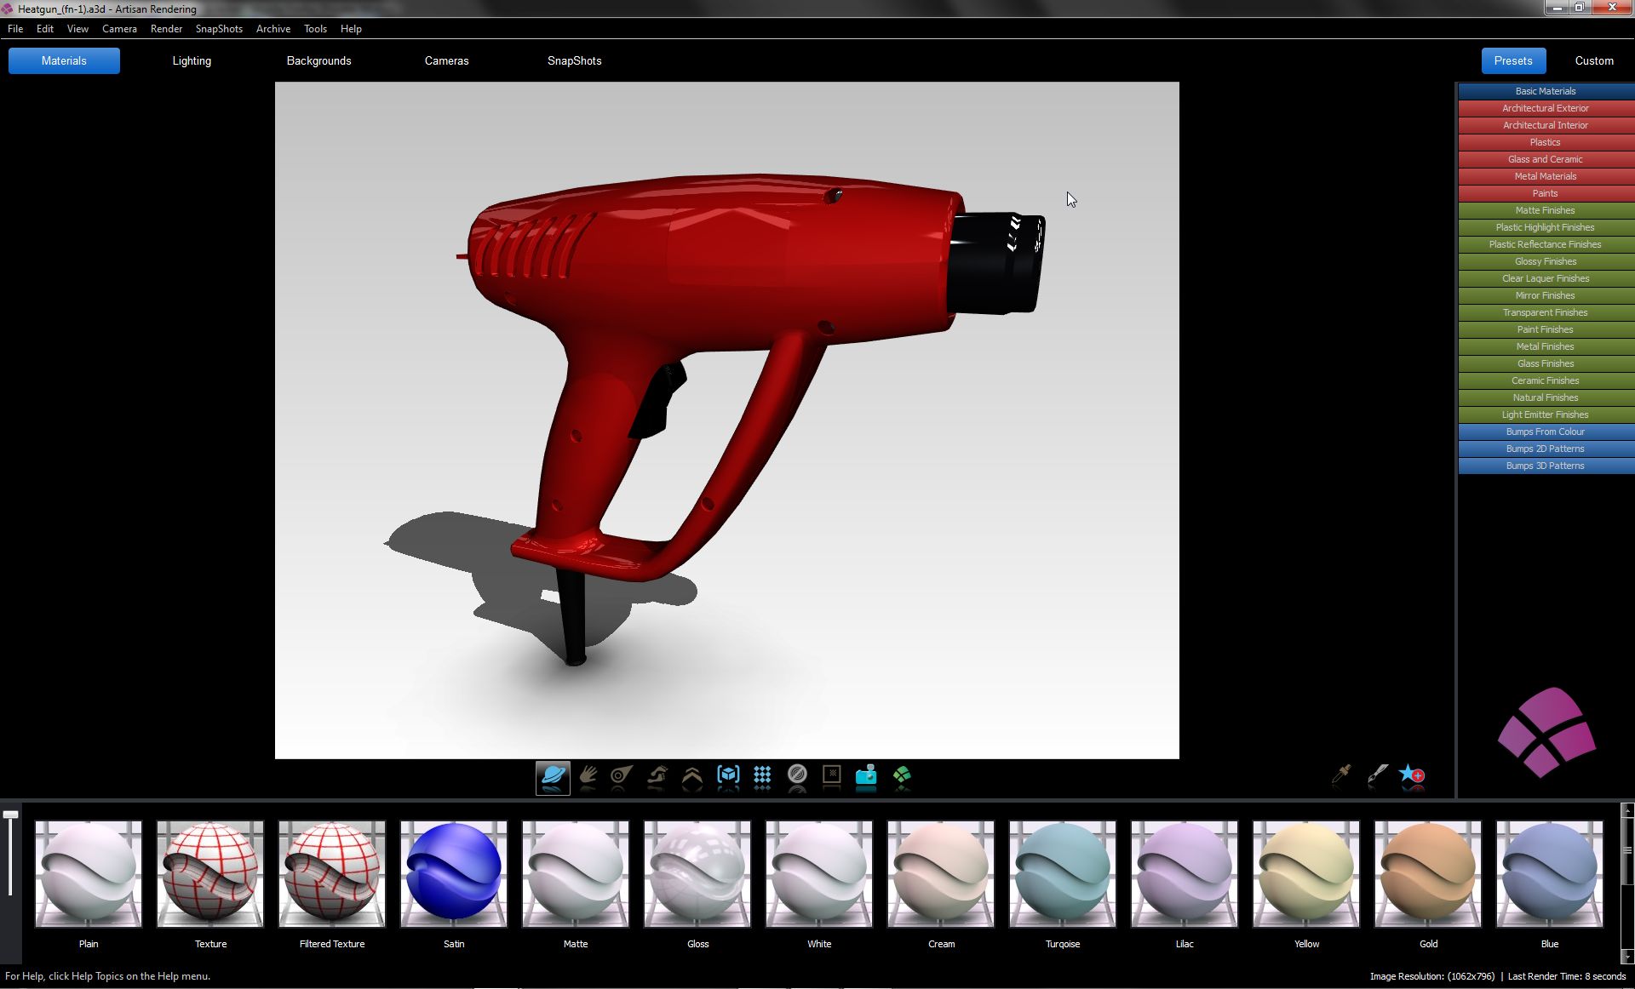Expand the Bumps 3D Patterns category
This screenshot has width=1635, height=989.
click(1545, 466)
